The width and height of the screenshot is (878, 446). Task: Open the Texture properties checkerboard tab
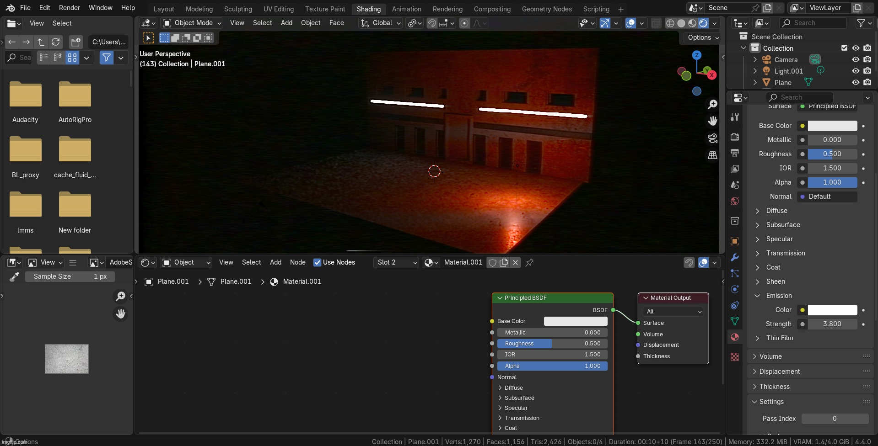pos(735,357)
